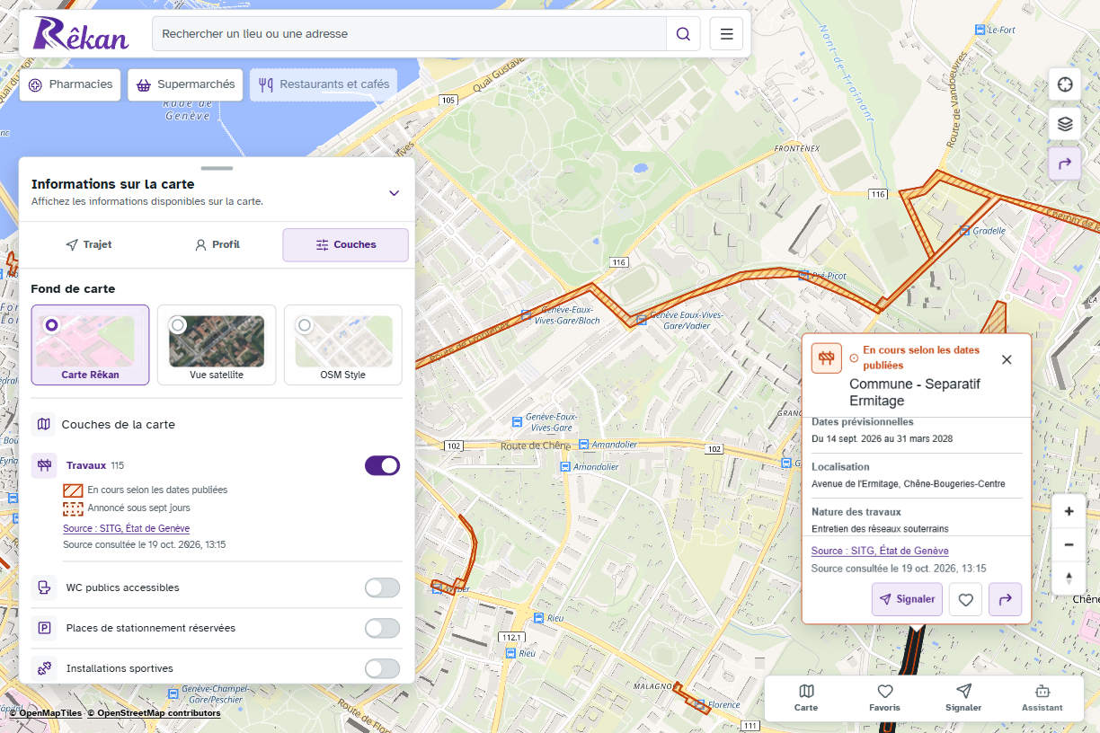Filter by Restaurants et cafés
This screenshot has height=733, width=1100.
click(324, 84)
